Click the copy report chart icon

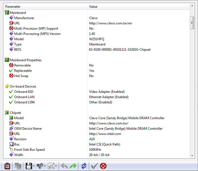click(18, 166)
